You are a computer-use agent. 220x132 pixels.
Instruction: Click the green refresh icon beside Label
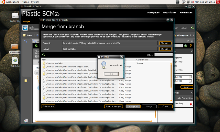pos(192,28)
